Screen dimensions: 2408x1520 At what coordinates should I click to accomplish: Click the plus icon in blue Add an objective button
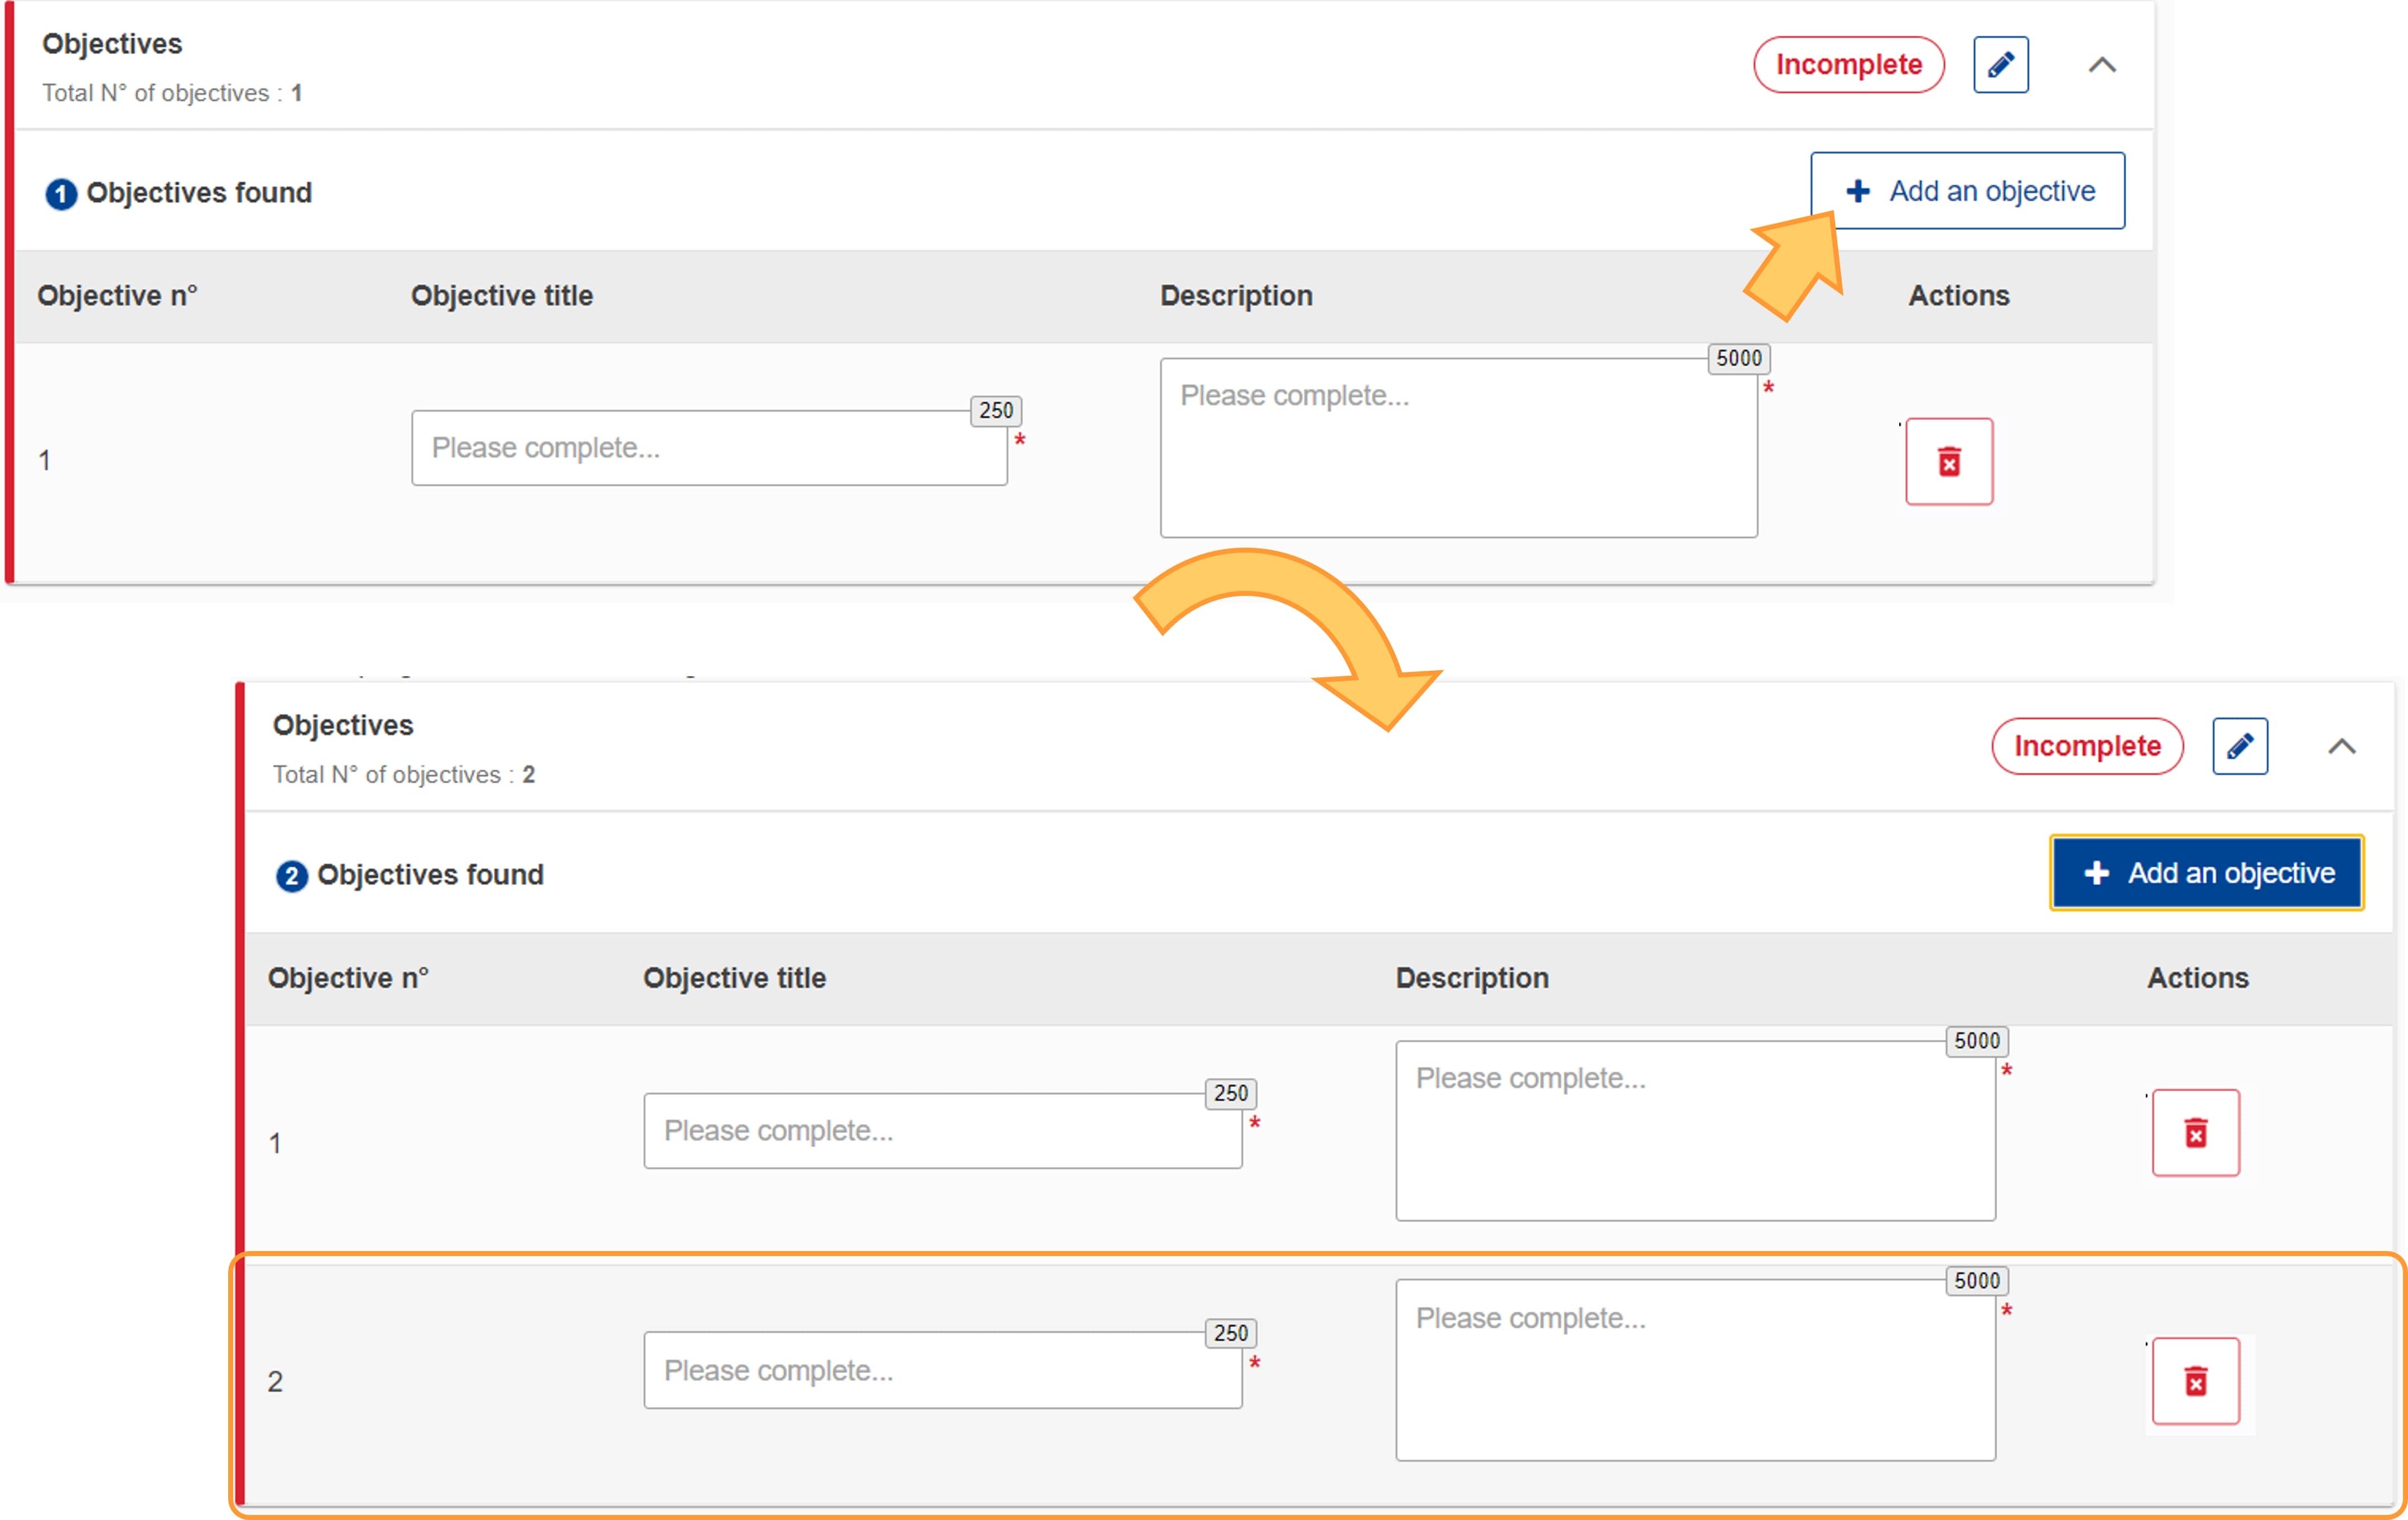(2096, 873)
